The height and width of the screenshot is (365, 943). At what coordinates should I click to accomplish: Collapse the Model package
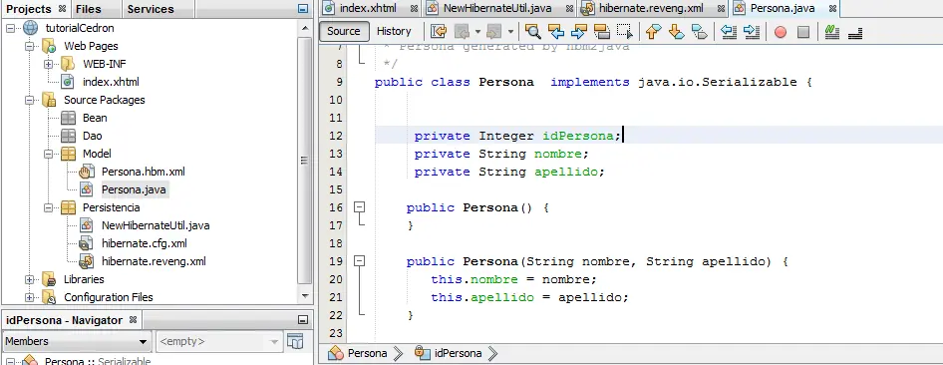(48, 154)
